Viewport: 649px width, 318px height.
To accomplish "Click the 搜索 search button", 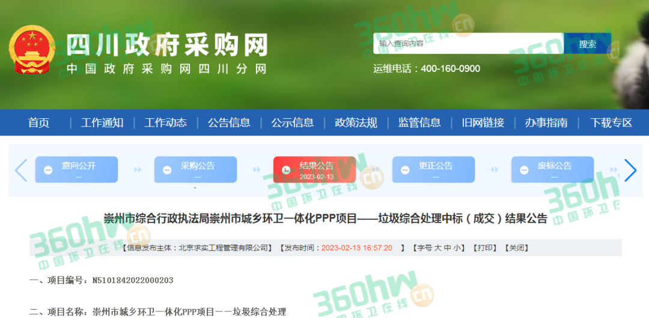I will pyautogui.click(x=587, y=43).
